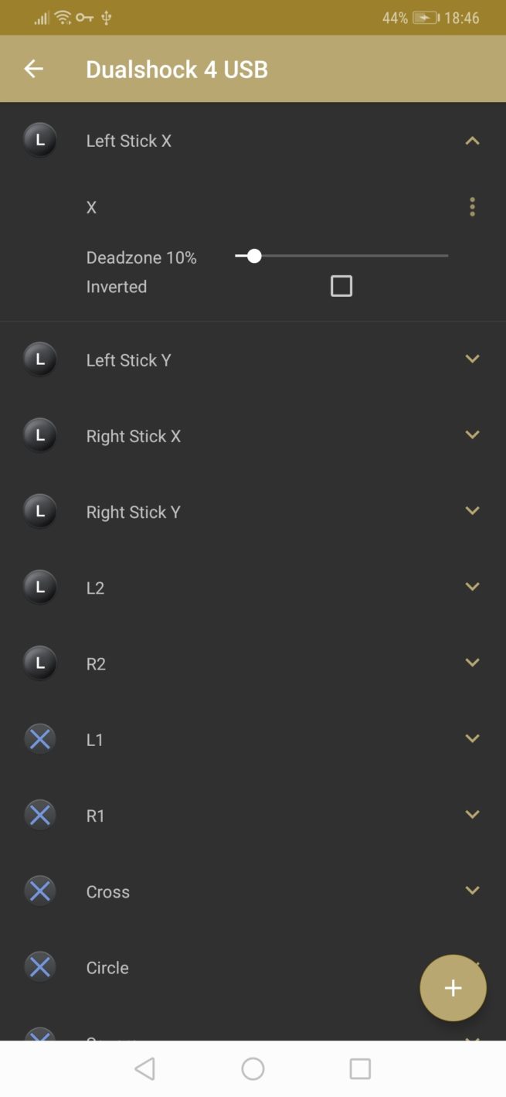Tap the stick icon beside Right Stick Y
Screen dimensions: 506x1097
pos(40,512)
